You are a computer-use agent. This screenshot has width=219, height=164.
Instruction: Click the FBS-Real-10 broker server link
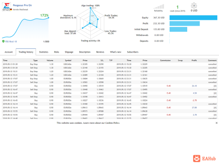click(11, 42)
